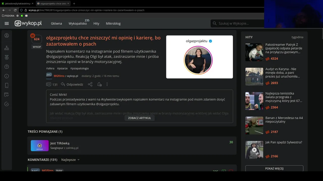Open the medal badge icon in sidebar
This screenshot has height=181, width=323.
[7, 57]
